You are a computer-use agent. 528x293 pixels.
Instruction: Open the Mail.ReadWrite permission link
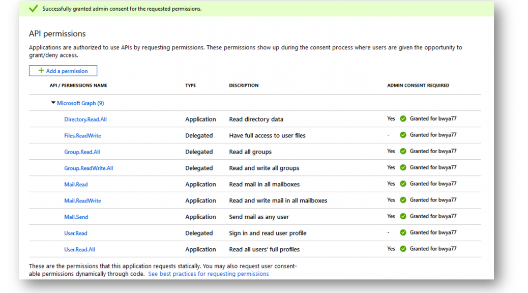(82, 201)
